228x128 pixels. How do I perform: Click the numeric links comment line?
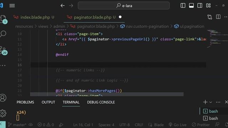80,70
